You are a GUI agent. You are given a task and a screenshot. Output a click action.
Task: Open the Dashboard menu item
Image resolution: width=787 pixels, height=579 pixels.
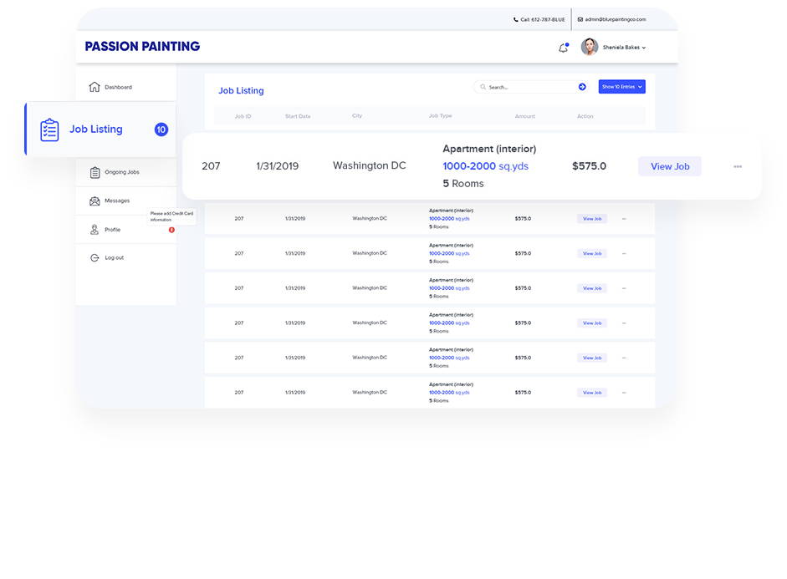118,87
